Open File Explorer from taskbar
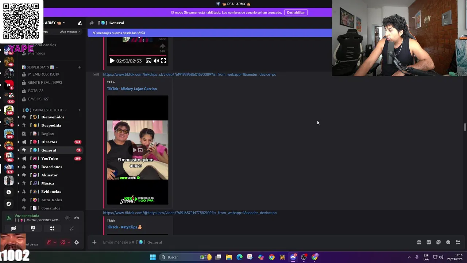The height and width of the screenshot is (263, 467). click(229, 257)
